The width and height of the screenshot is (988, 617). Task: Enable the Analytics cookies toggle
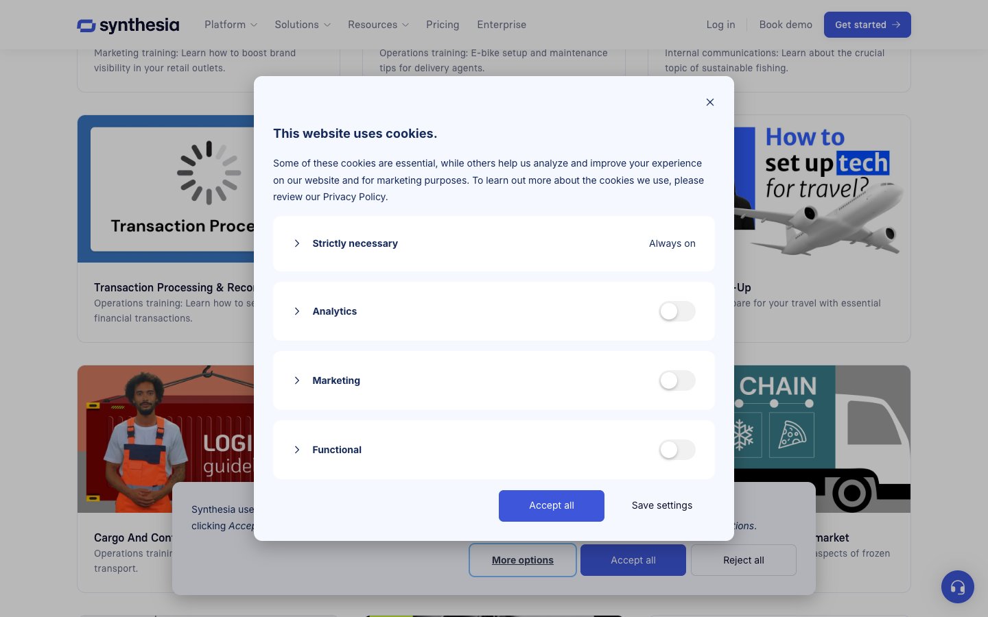(677, 311)
